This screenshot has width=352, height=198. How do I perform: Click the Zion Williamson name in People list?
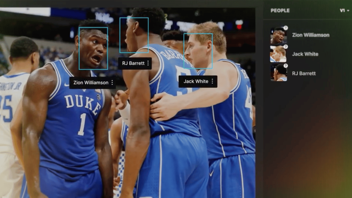pyautogui.click(x=311, y=35)
